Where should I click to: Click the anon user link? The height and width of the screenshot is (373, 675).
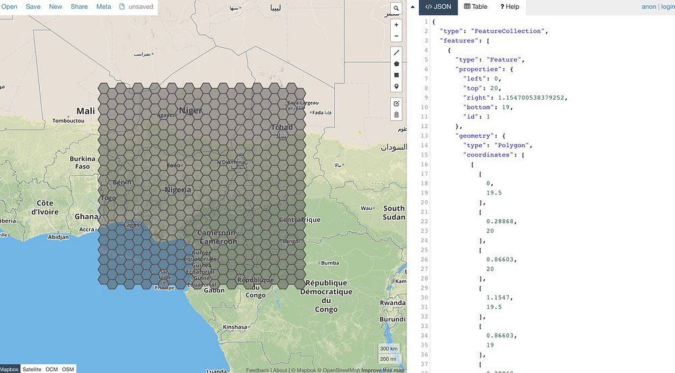tap(649, 7)
